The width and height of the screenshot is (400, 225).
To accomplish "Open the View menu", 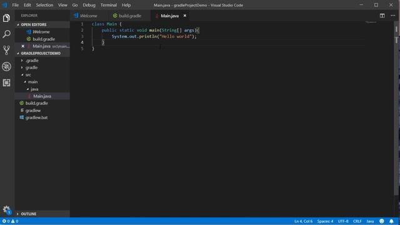I will click(62, 5).
